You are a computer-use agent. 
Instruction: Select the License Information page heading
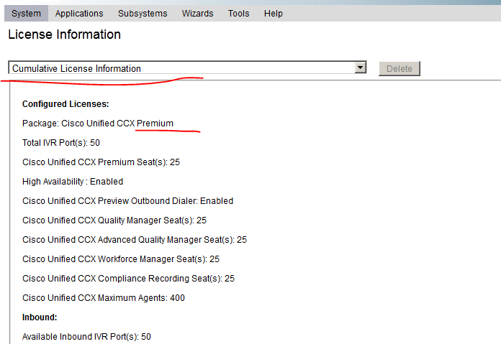[x=65, y=34]
